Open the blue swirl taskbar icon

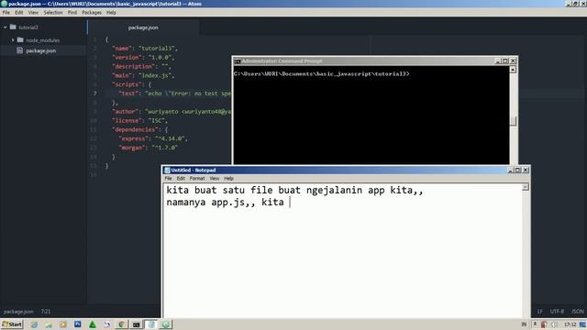(106, 324)
